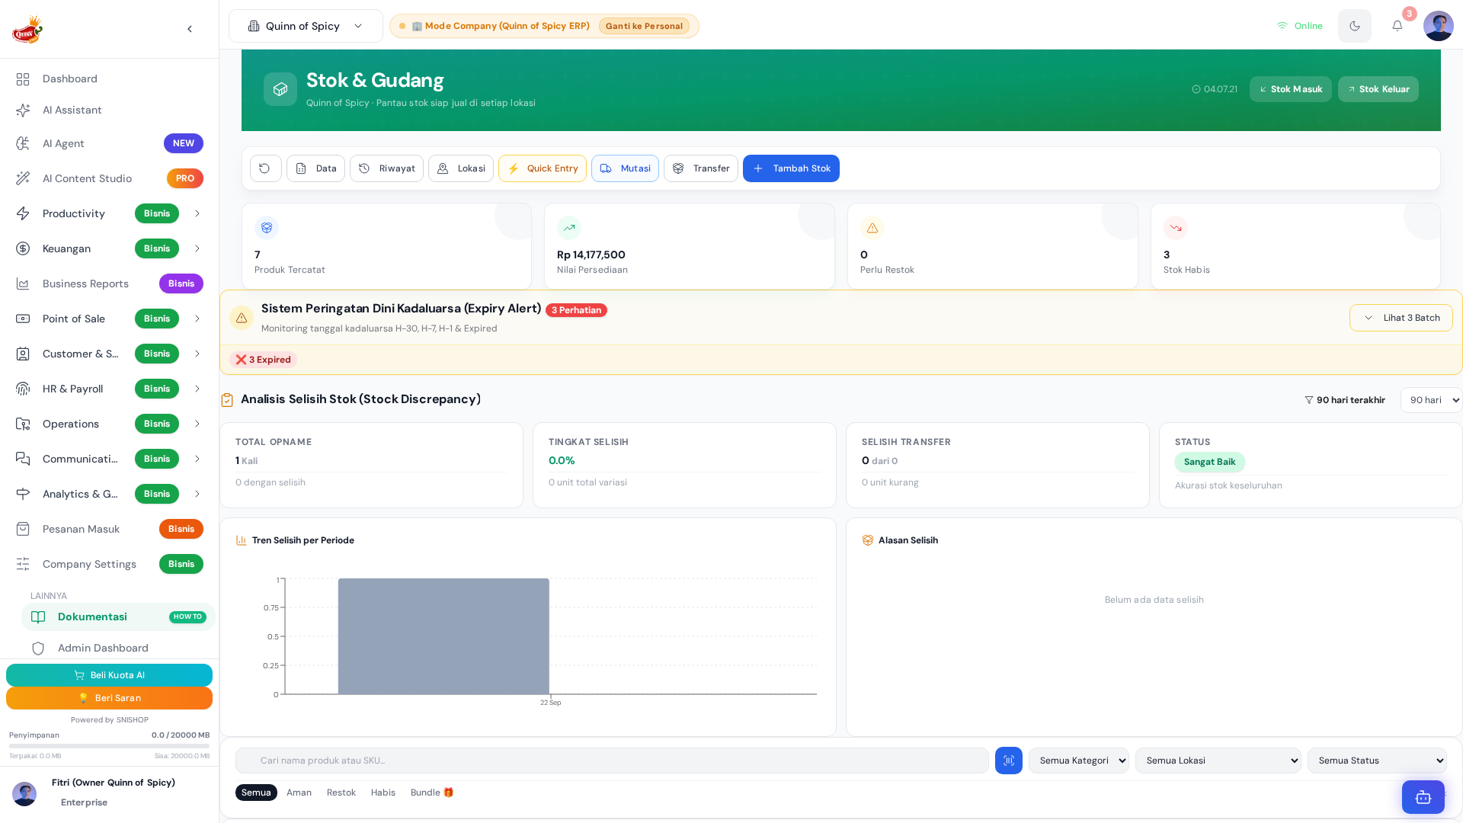The width and height of the screenshot is (1463, 823).
Task: Open the notifications bell
Action: pos(1397,26)
